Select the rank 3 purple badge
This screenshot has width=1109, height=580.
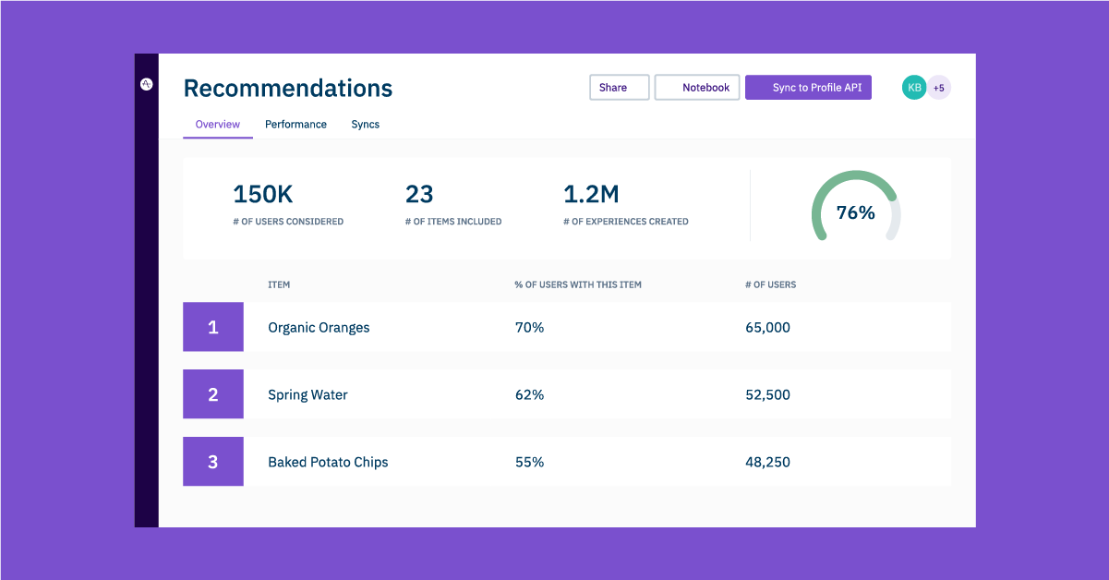pos(213,462)
